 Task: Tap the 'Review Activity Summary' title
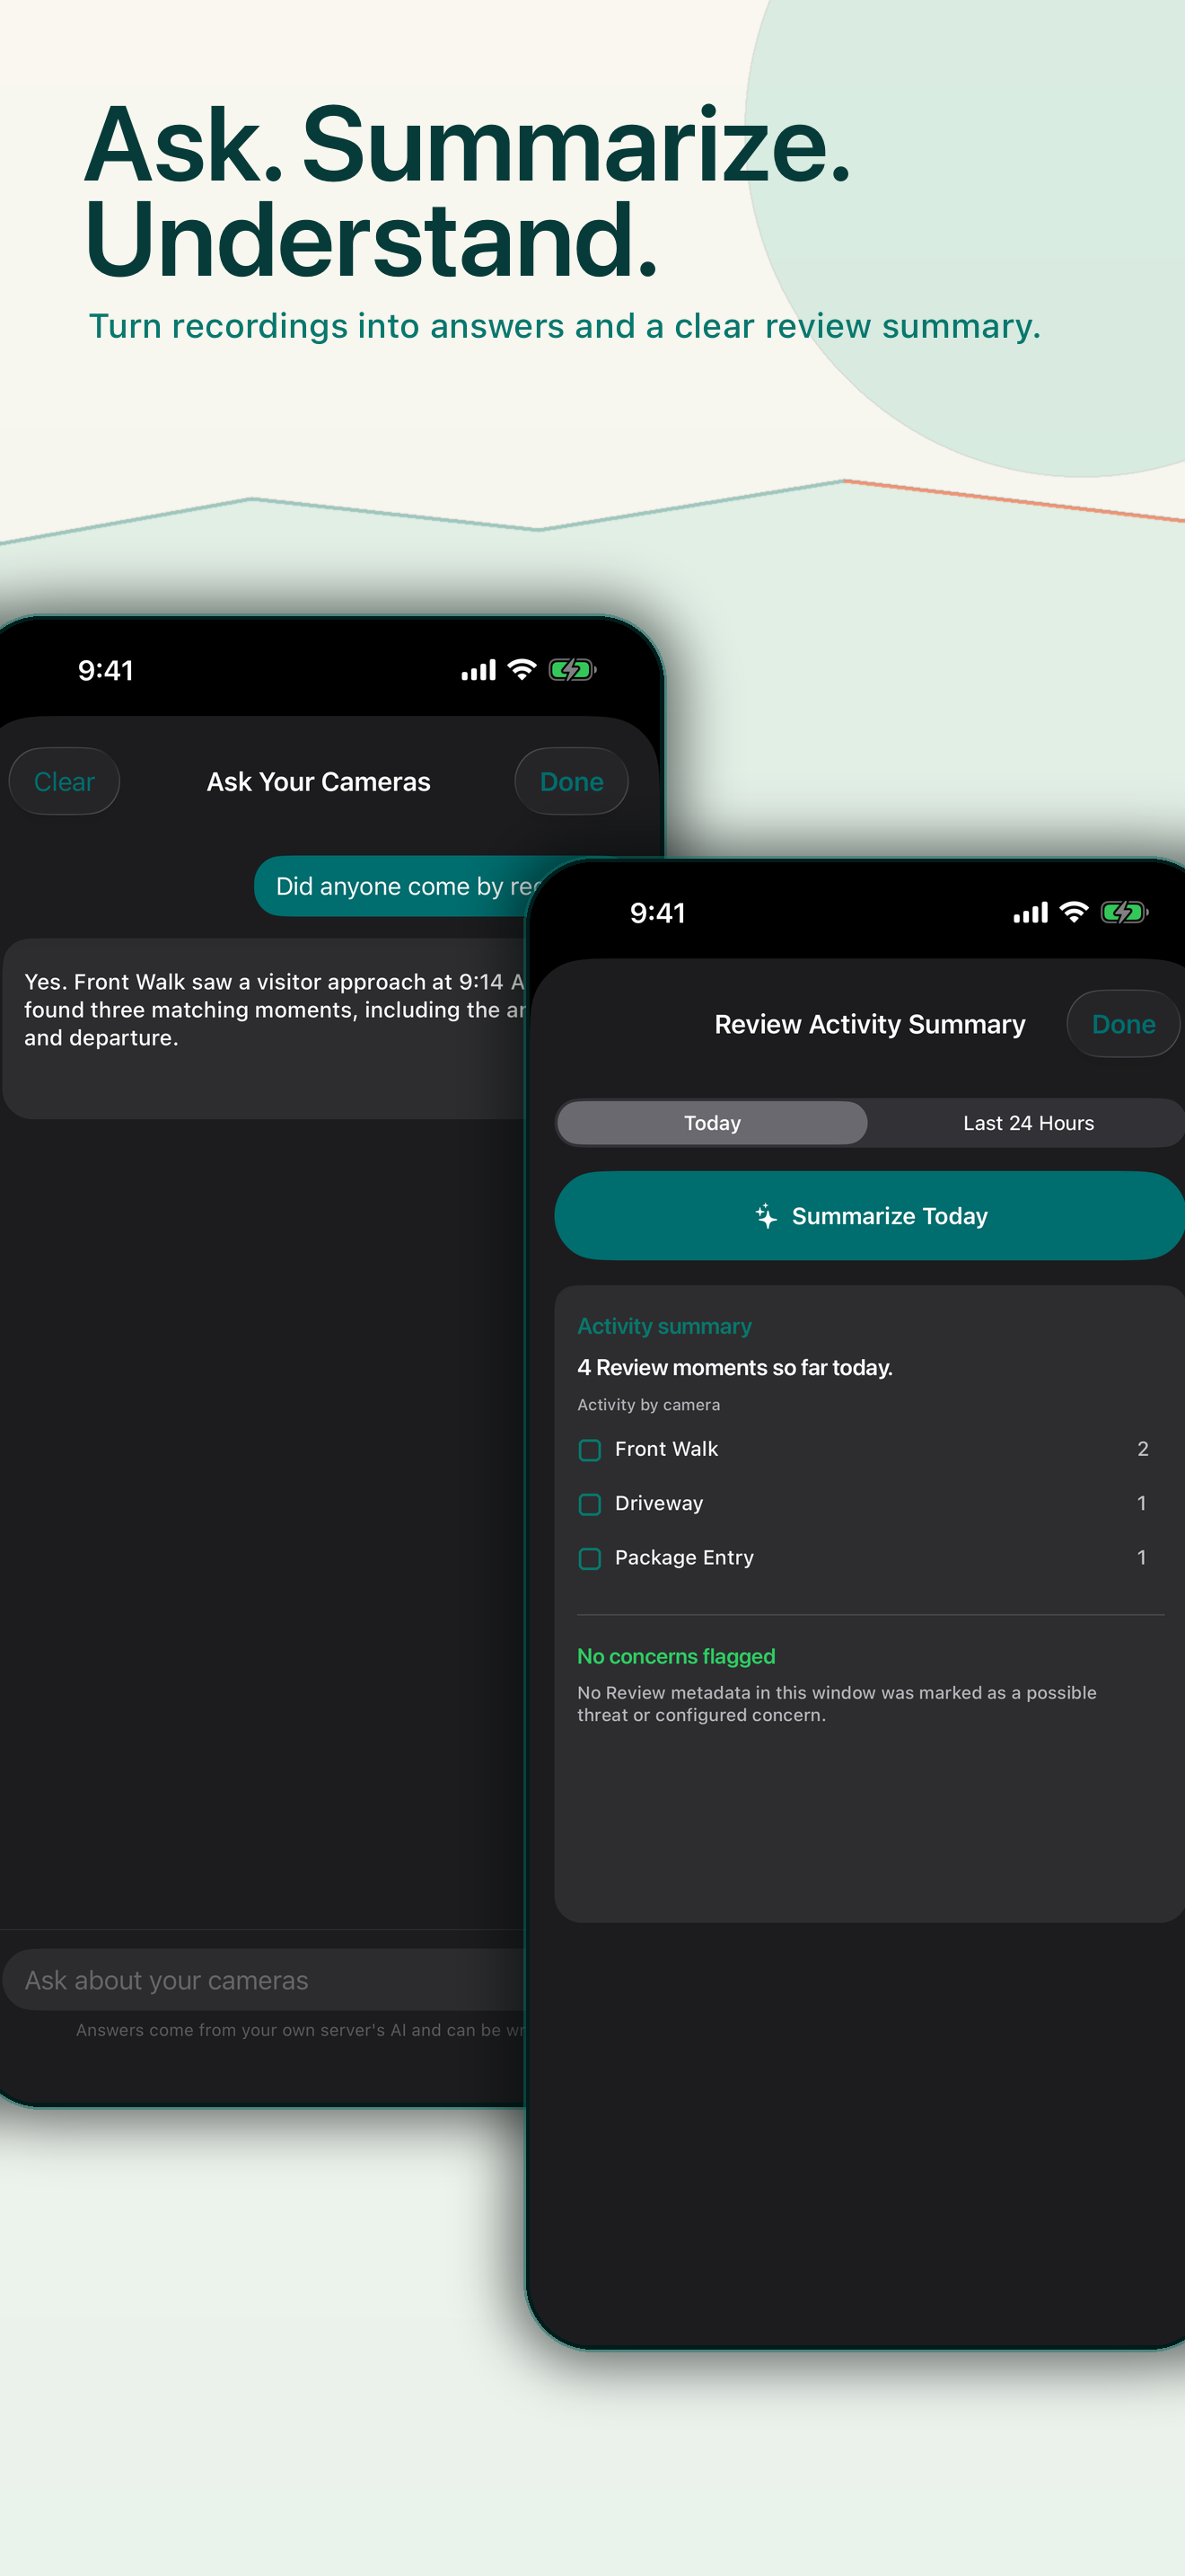pyautogui.click(x=869, y=1023)
